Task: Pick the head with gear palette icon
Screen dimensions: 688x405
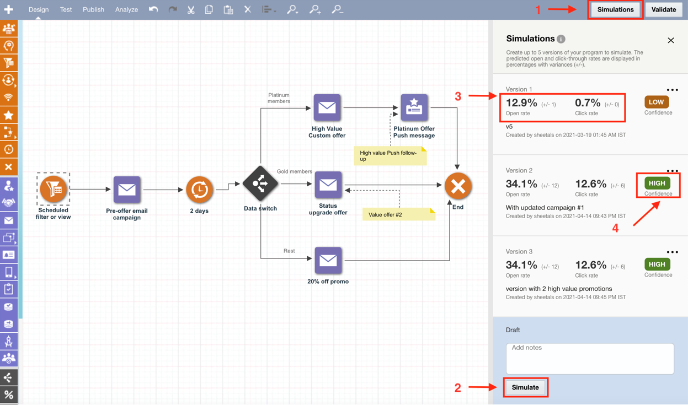Action: point(9,46)
